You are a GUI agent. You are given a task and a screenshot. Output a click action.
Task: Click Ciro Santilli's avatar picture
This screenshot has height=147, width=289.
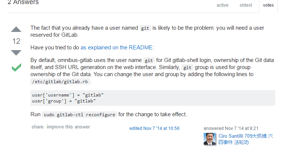point(210,139)
